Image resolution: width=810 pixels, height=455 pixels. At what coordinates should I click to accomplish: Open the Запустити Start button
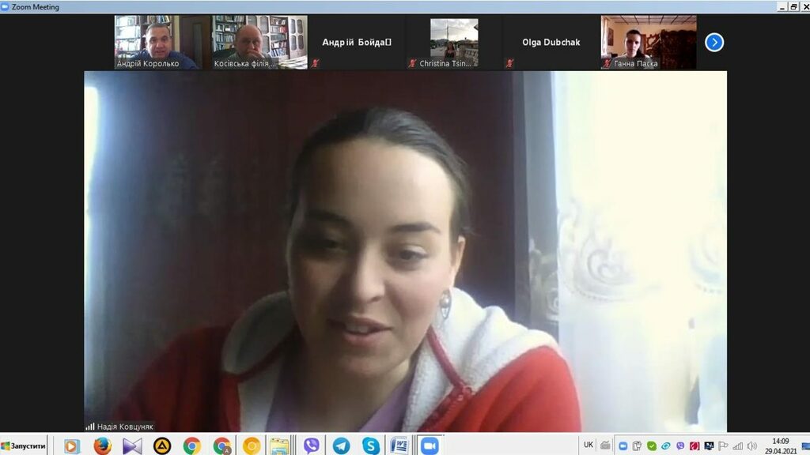click(x=24, y=446)
